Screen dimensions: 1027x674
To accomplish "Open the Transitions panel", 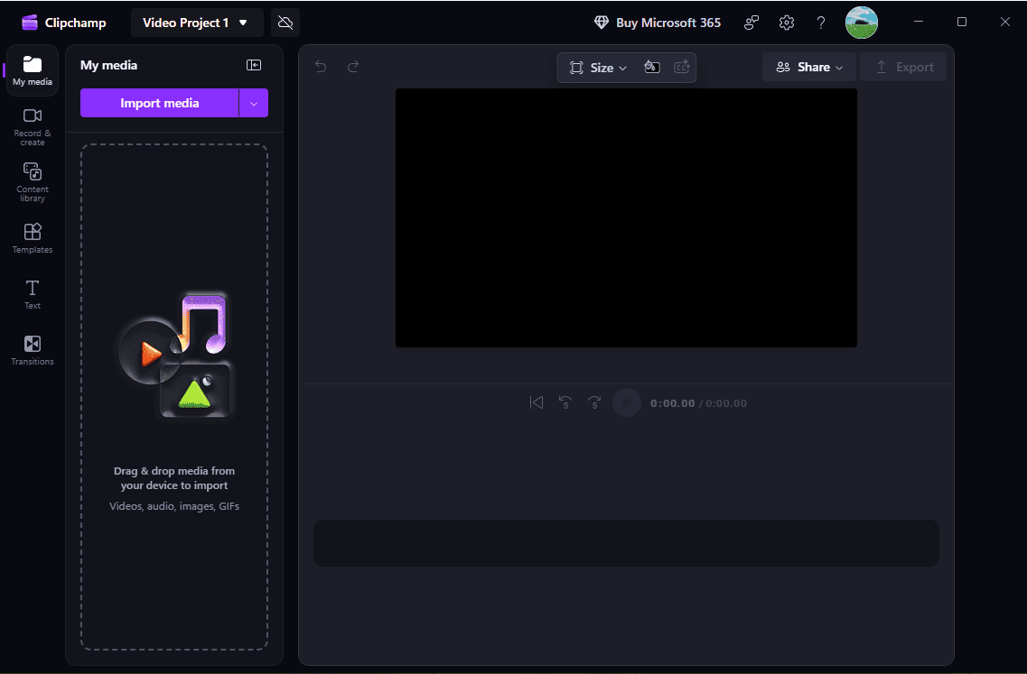I will [32, 350].
